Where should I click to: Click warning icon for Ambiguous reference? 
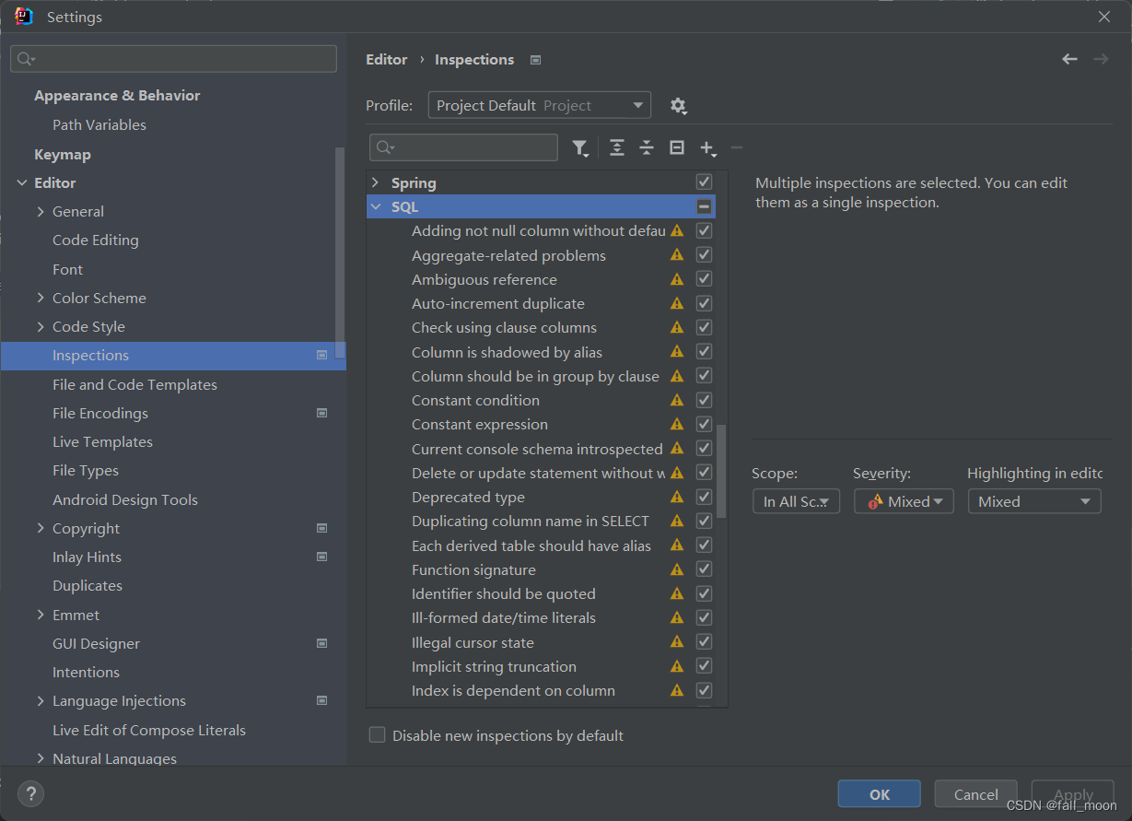[x=677, y=279]
